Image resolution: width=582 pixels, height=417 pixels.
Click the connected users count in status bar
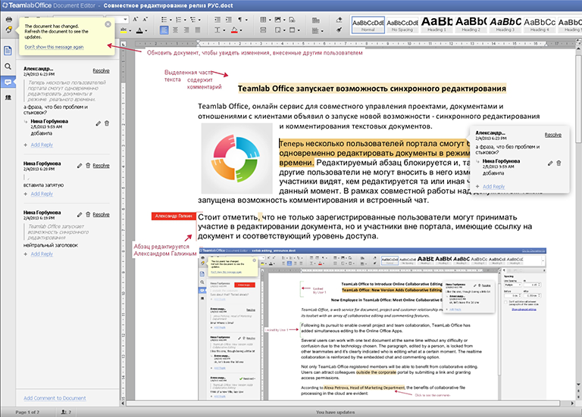66,412
